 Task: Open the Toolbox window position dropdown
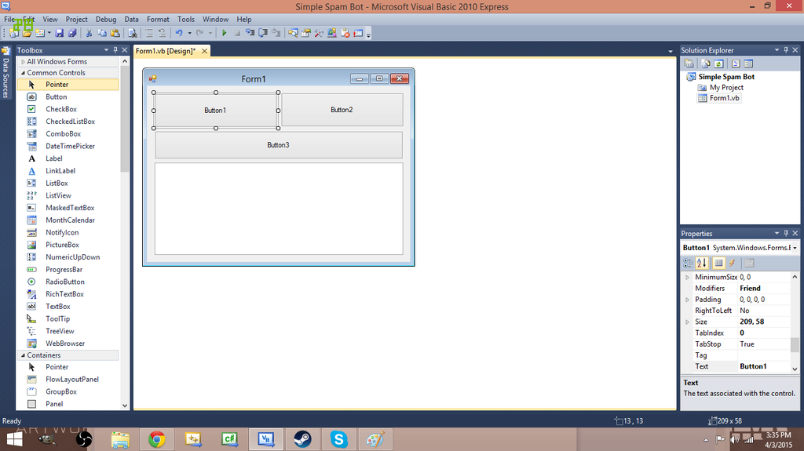click(106, 50)
